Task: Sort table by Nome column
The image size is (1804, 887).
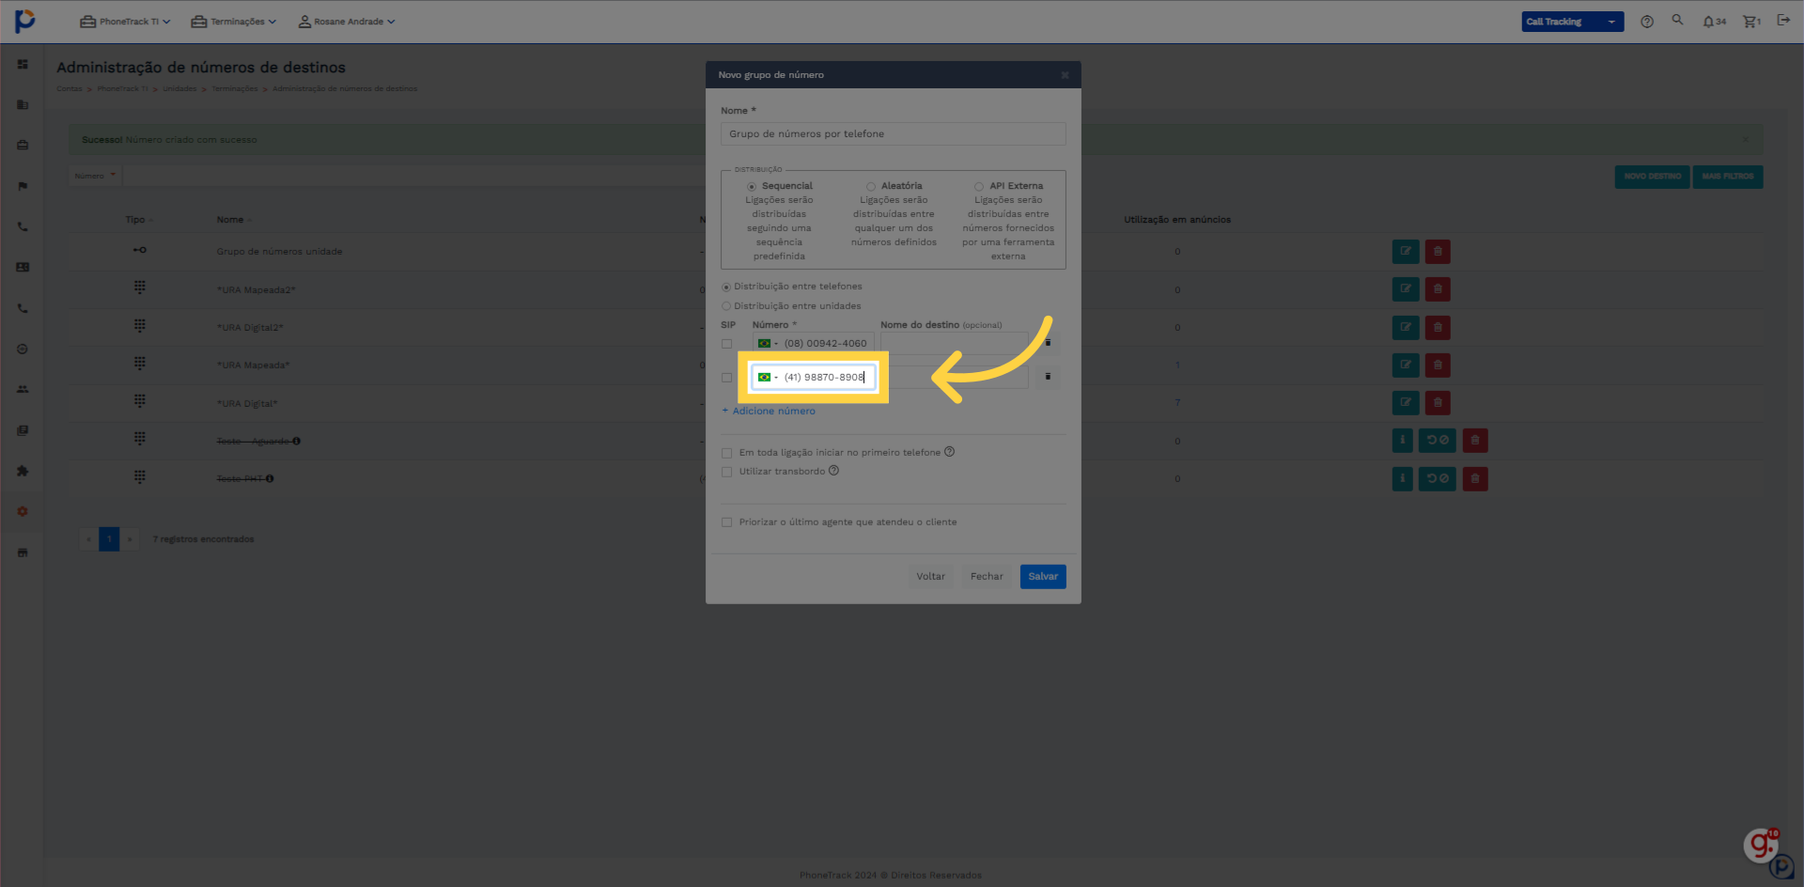Action: click(234, 220)
